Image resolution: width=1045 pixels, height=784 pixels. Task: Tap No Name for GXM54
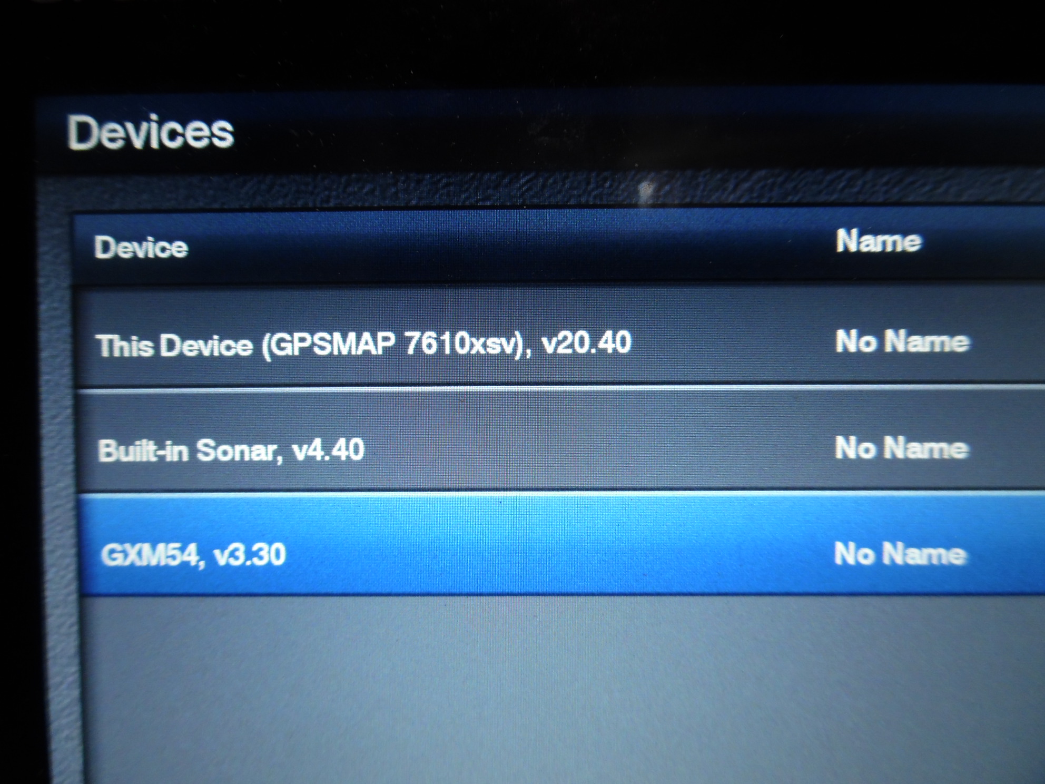pyautogui.click(x=901, y=553)
